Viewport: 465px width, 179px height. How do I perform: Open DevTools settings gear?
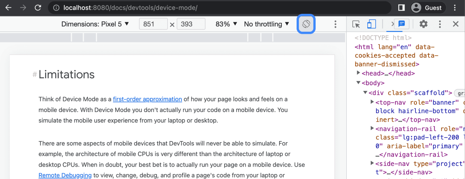click(x=423, y=24)
